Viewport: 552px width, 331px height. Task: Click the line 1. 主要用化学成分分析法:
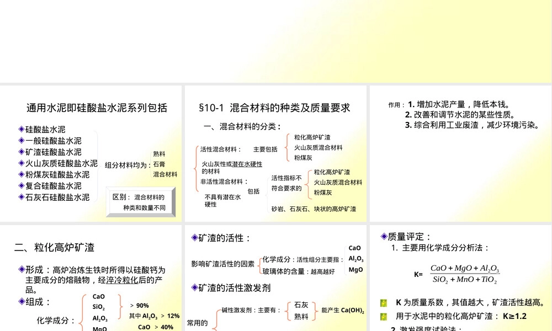click(440, 248)
